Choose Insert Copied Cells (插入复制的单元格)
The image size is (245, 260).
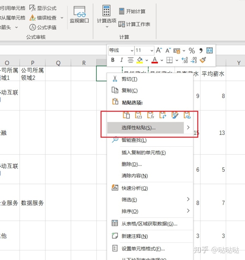click(150, 152)
